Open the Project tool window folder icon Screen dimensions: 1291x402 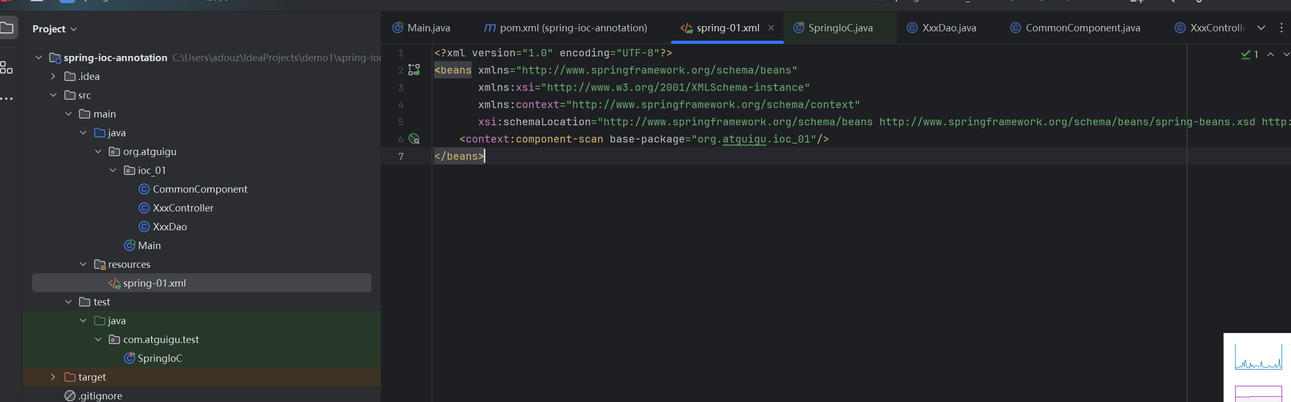[x=7, y=28]
